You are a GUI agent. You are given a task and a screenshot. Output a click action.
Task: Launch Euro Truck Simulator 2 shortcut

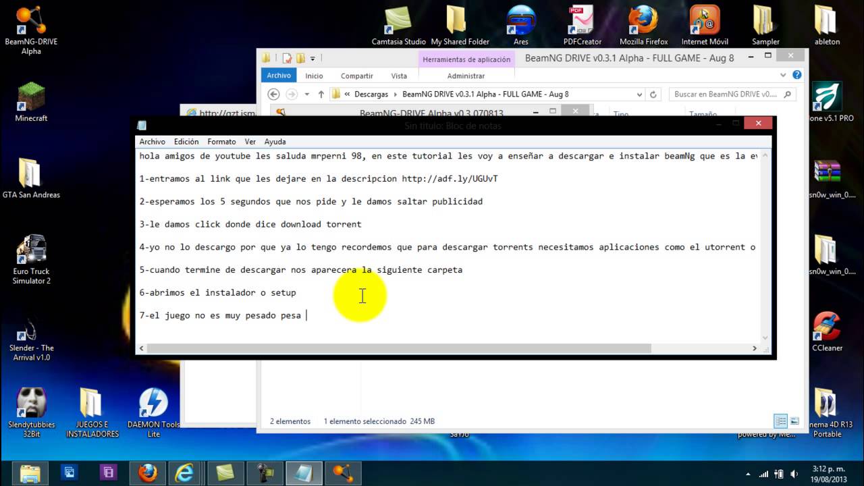pos(31,260)
